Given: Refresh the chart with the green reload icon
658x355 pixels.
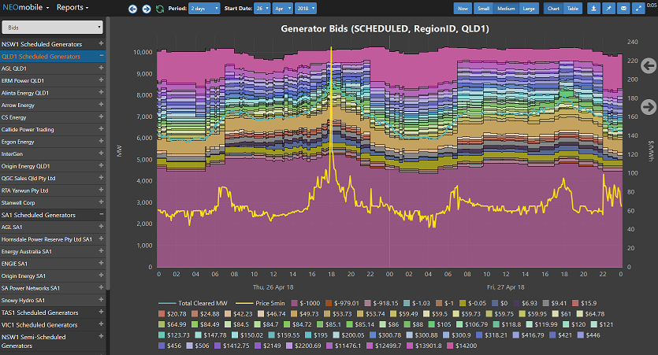Looking at the screenshot, I should pos(160,9).
